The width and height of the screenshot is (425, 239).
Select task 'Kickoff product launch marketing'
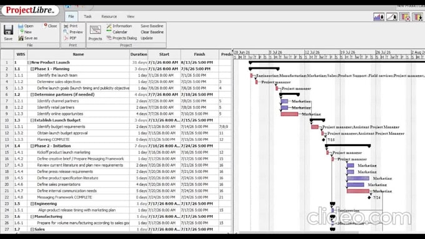pyautogui.click(x=63, y=152)
